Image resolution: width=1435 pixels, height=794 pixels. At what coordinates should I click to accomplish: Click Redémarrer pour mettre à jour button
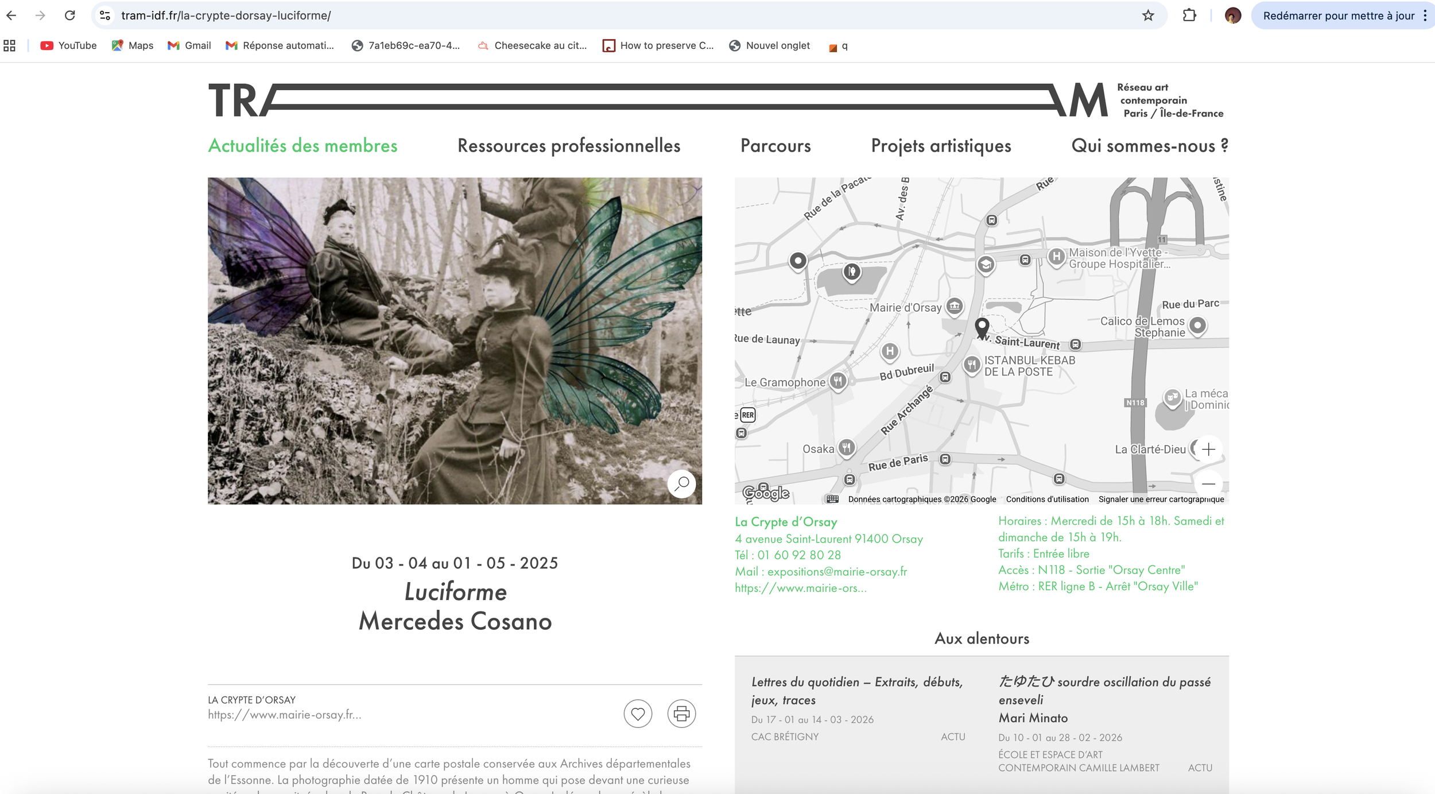1338,16
